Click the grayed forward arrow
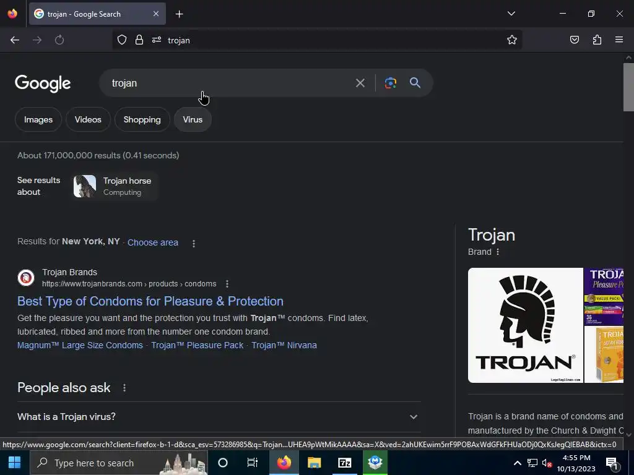This screenshot has height=475, width=634. (x=37, y=40)
